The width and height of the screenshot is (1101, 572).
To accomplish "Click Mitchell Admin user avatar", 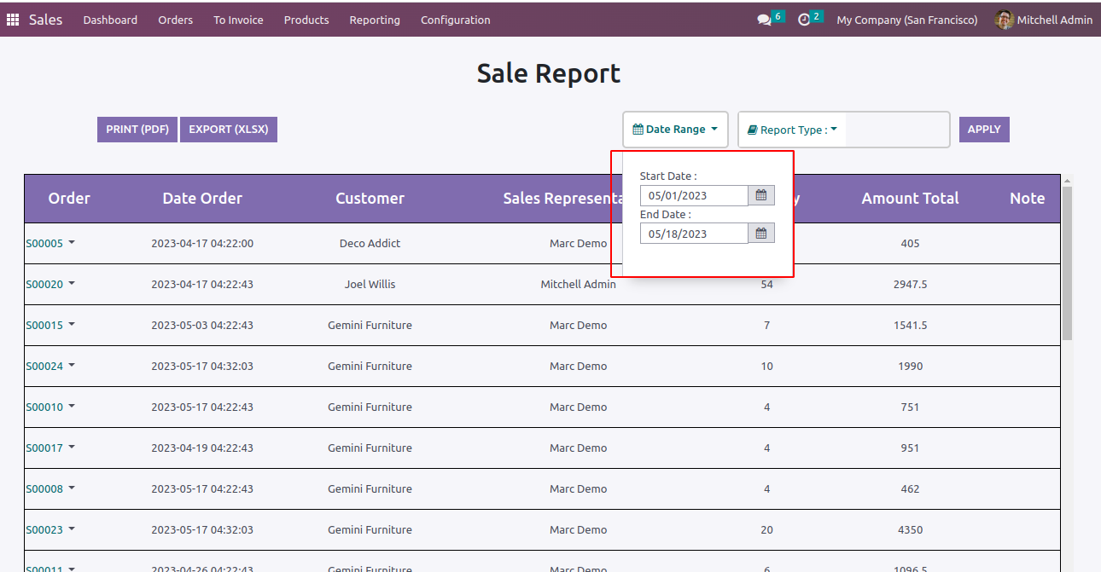I will [x=1005, y=20].
